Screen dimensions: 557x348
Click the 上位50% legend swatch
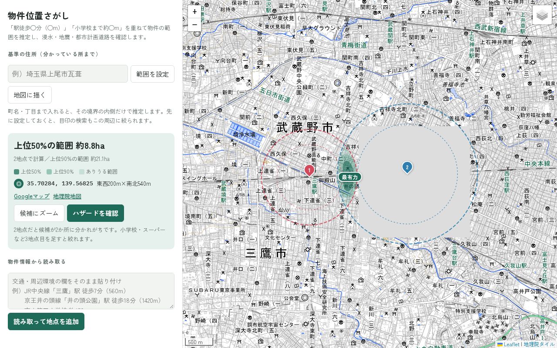17,172
